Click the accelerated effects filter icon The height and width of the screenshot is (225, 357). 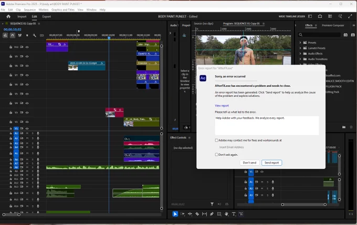345,35
